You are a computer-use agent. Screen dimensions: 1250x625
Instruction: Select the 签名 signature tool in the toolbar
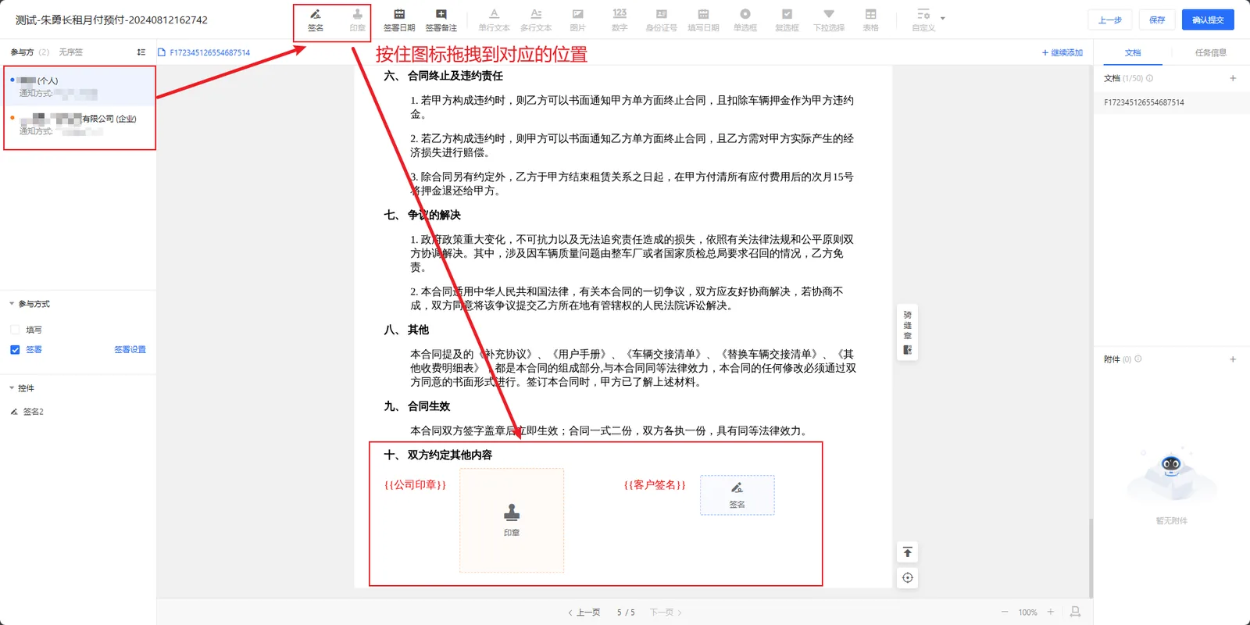[316, 20]
